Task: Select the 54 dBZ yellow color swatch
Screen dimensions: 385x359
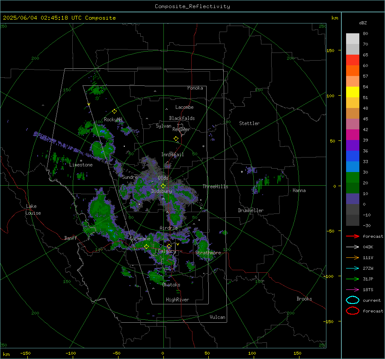Action: [x=352, y=92]
